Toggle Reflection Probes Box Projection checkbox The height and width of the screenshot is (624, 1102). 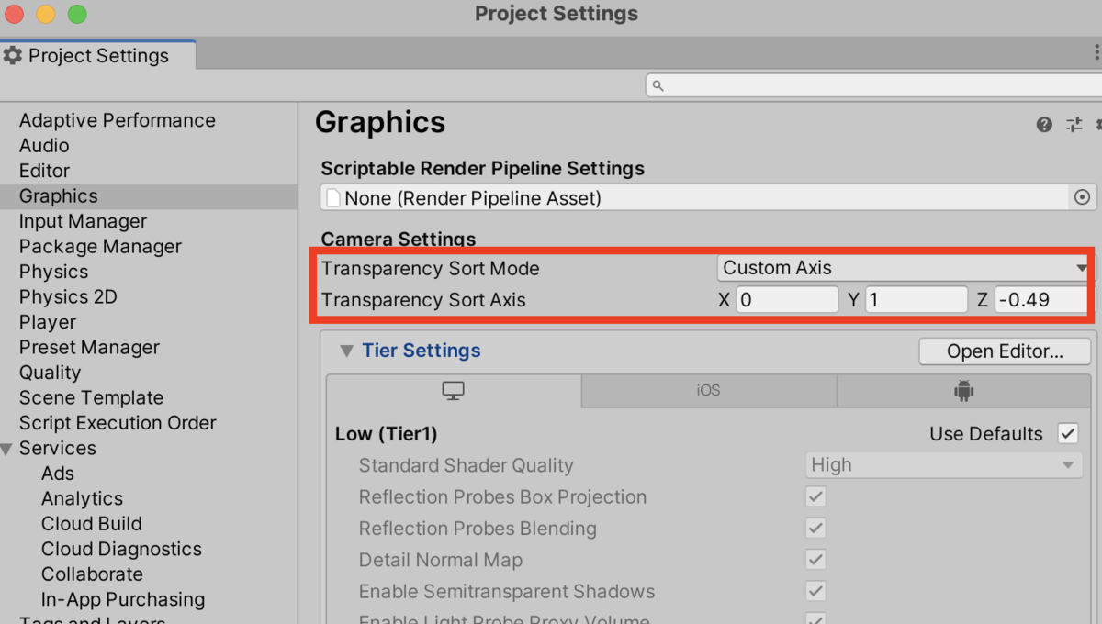pos(815,496)
